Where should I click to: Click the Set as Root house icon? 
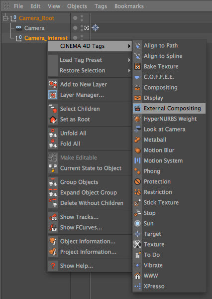[x=53, y=120]
